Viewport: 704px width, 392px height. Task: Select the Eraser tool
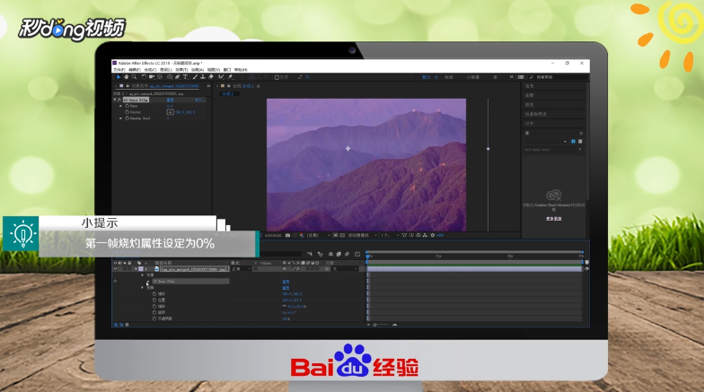210,77
